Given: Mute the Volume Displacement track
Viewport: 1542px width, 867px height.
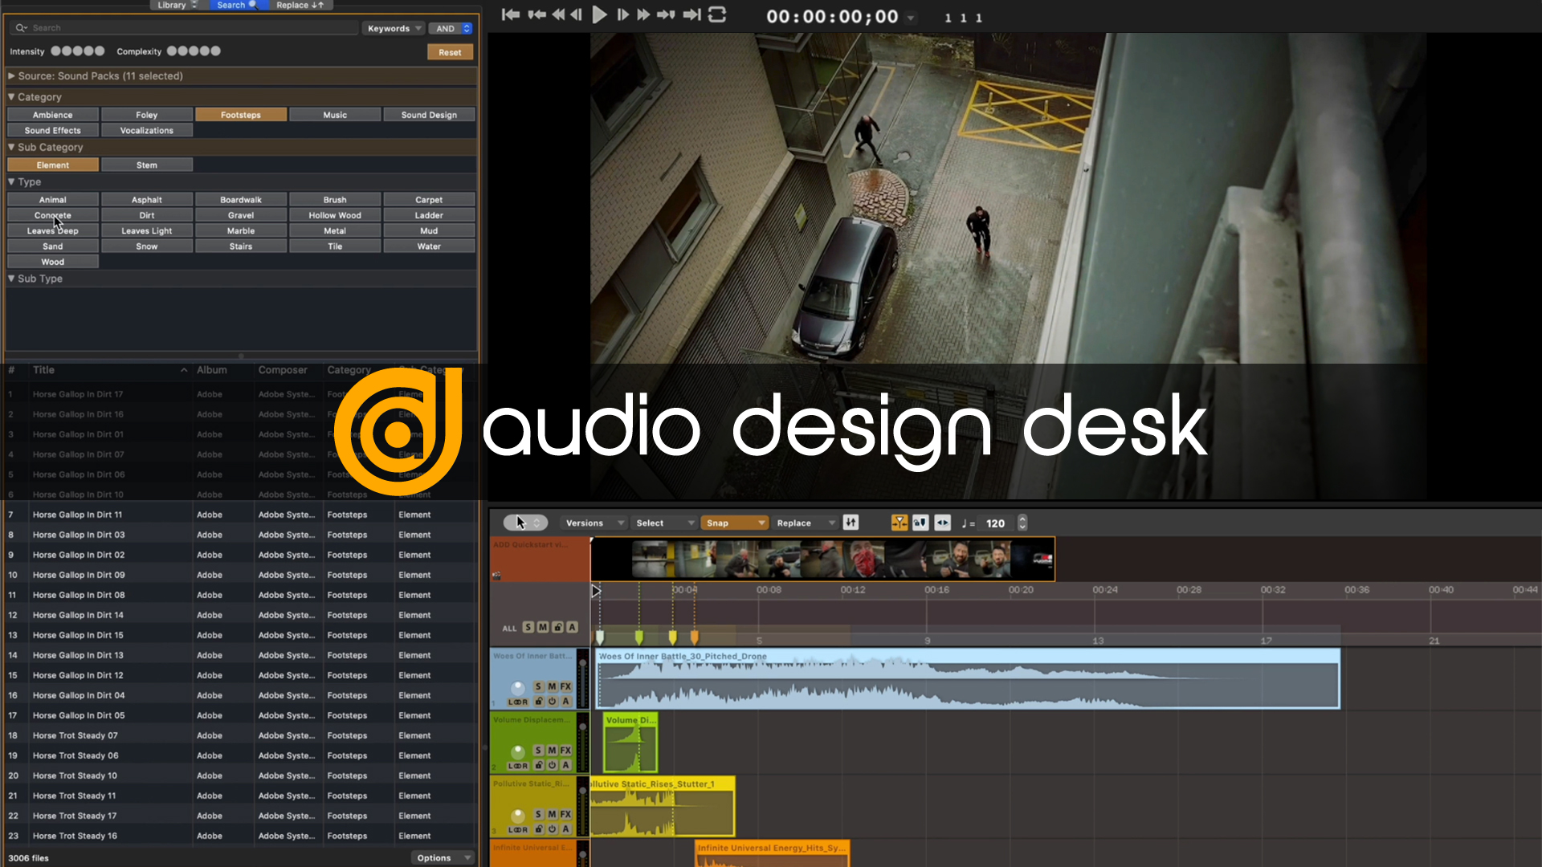Looking at the screenshot, I should coord(553,750).
